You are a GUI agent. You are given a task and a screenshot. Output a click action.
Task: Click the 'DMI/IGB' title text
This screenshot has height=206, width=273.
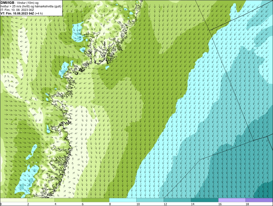(x=7, y=3)
